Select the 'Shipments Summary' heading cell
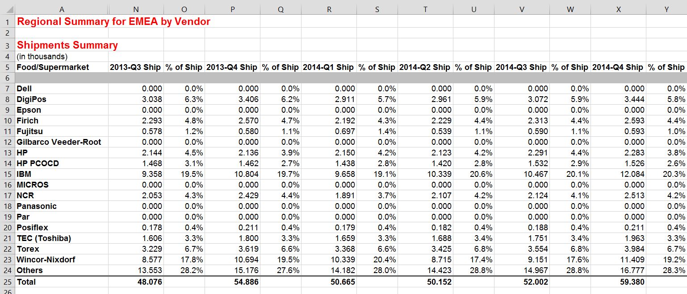687x294 pixels. tap(67, 45)
